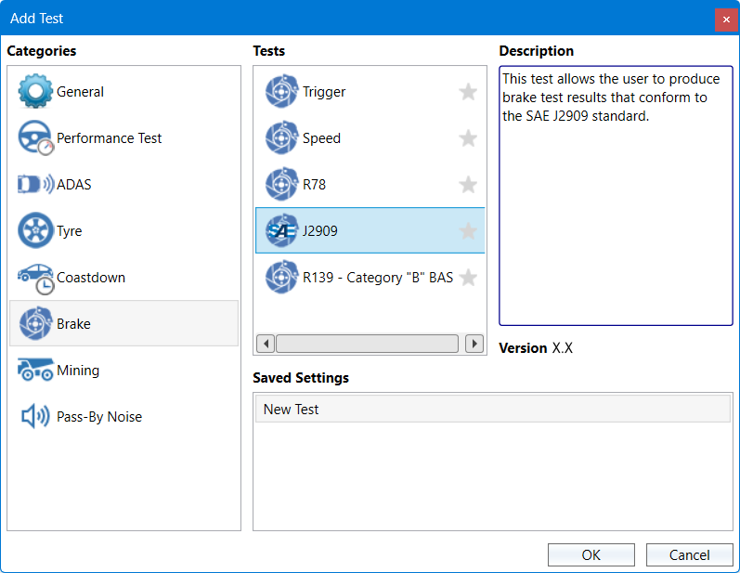Select the Trigger test name
The width and height of the screenshot is (740, 573).
click(x=324, y=92)
